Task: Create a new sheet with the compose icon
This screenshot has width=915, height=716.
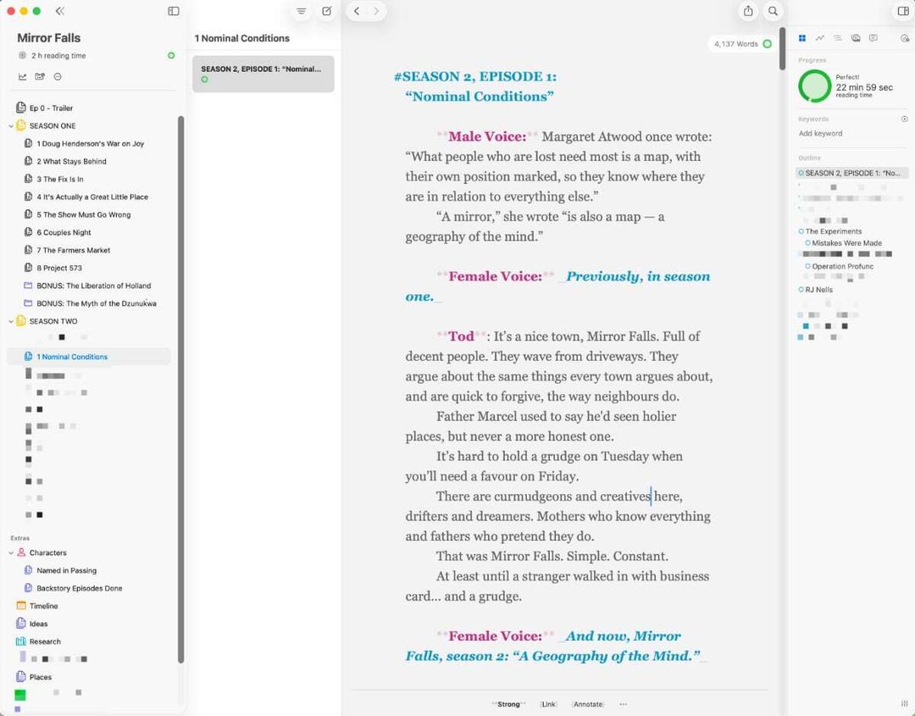Action: pyautogui.click(x=327, y=11)
